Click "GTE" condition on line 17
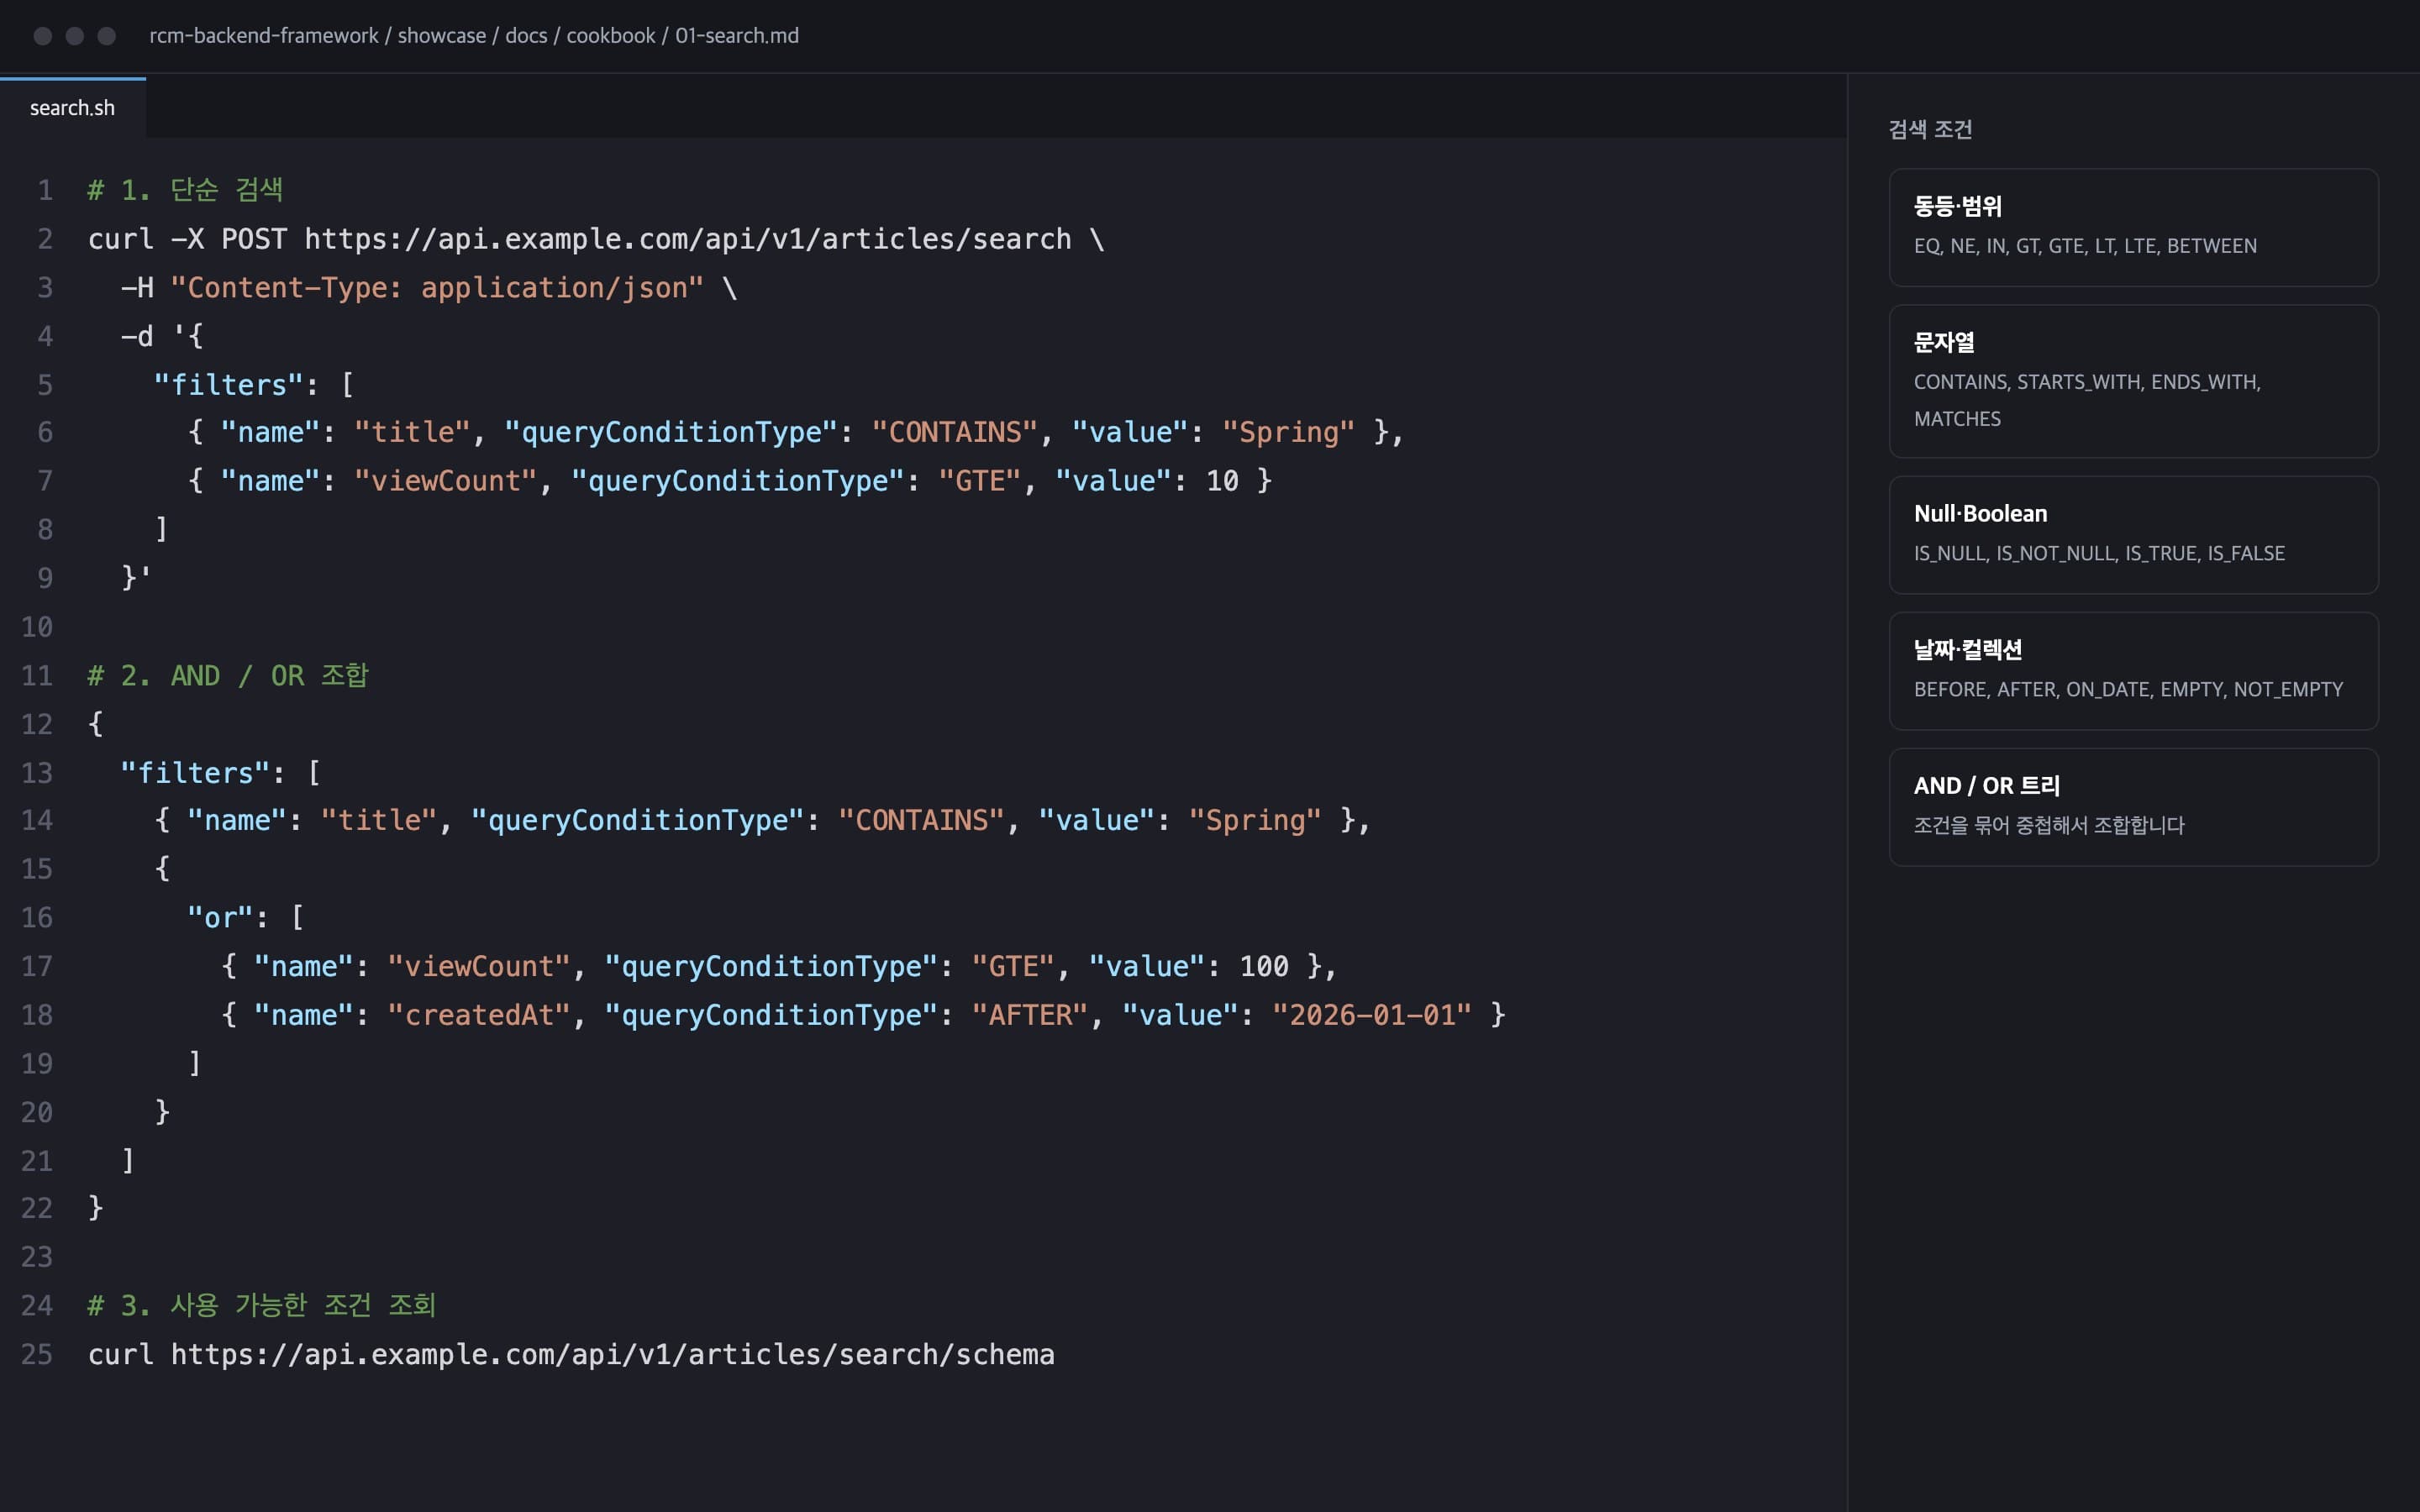 (1013, 967)
